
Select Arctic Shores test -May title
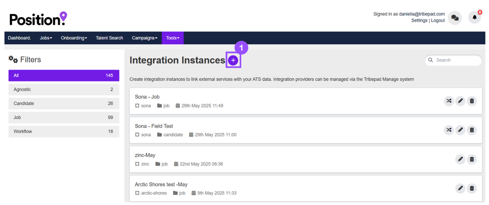pyautogui.click(x=161, y=184)
